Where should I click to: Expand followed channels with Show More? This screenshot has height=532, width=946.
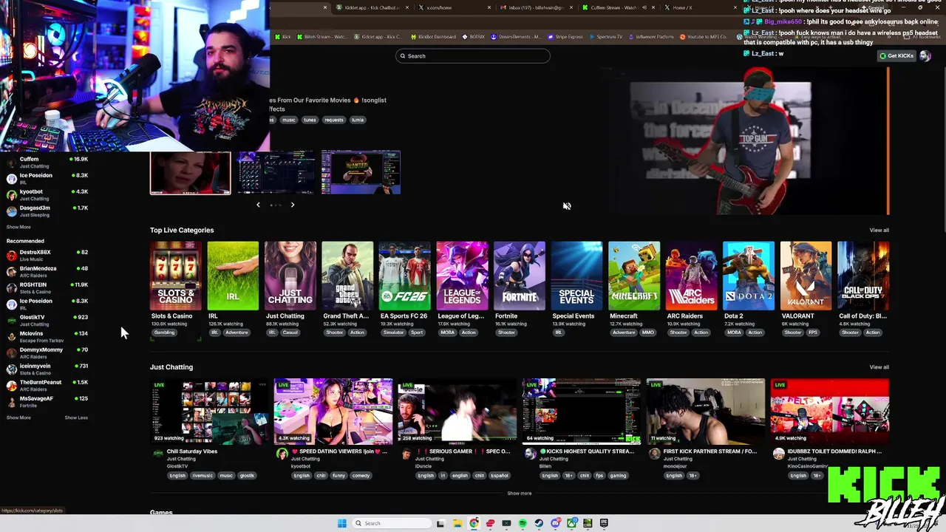(18, 227)
